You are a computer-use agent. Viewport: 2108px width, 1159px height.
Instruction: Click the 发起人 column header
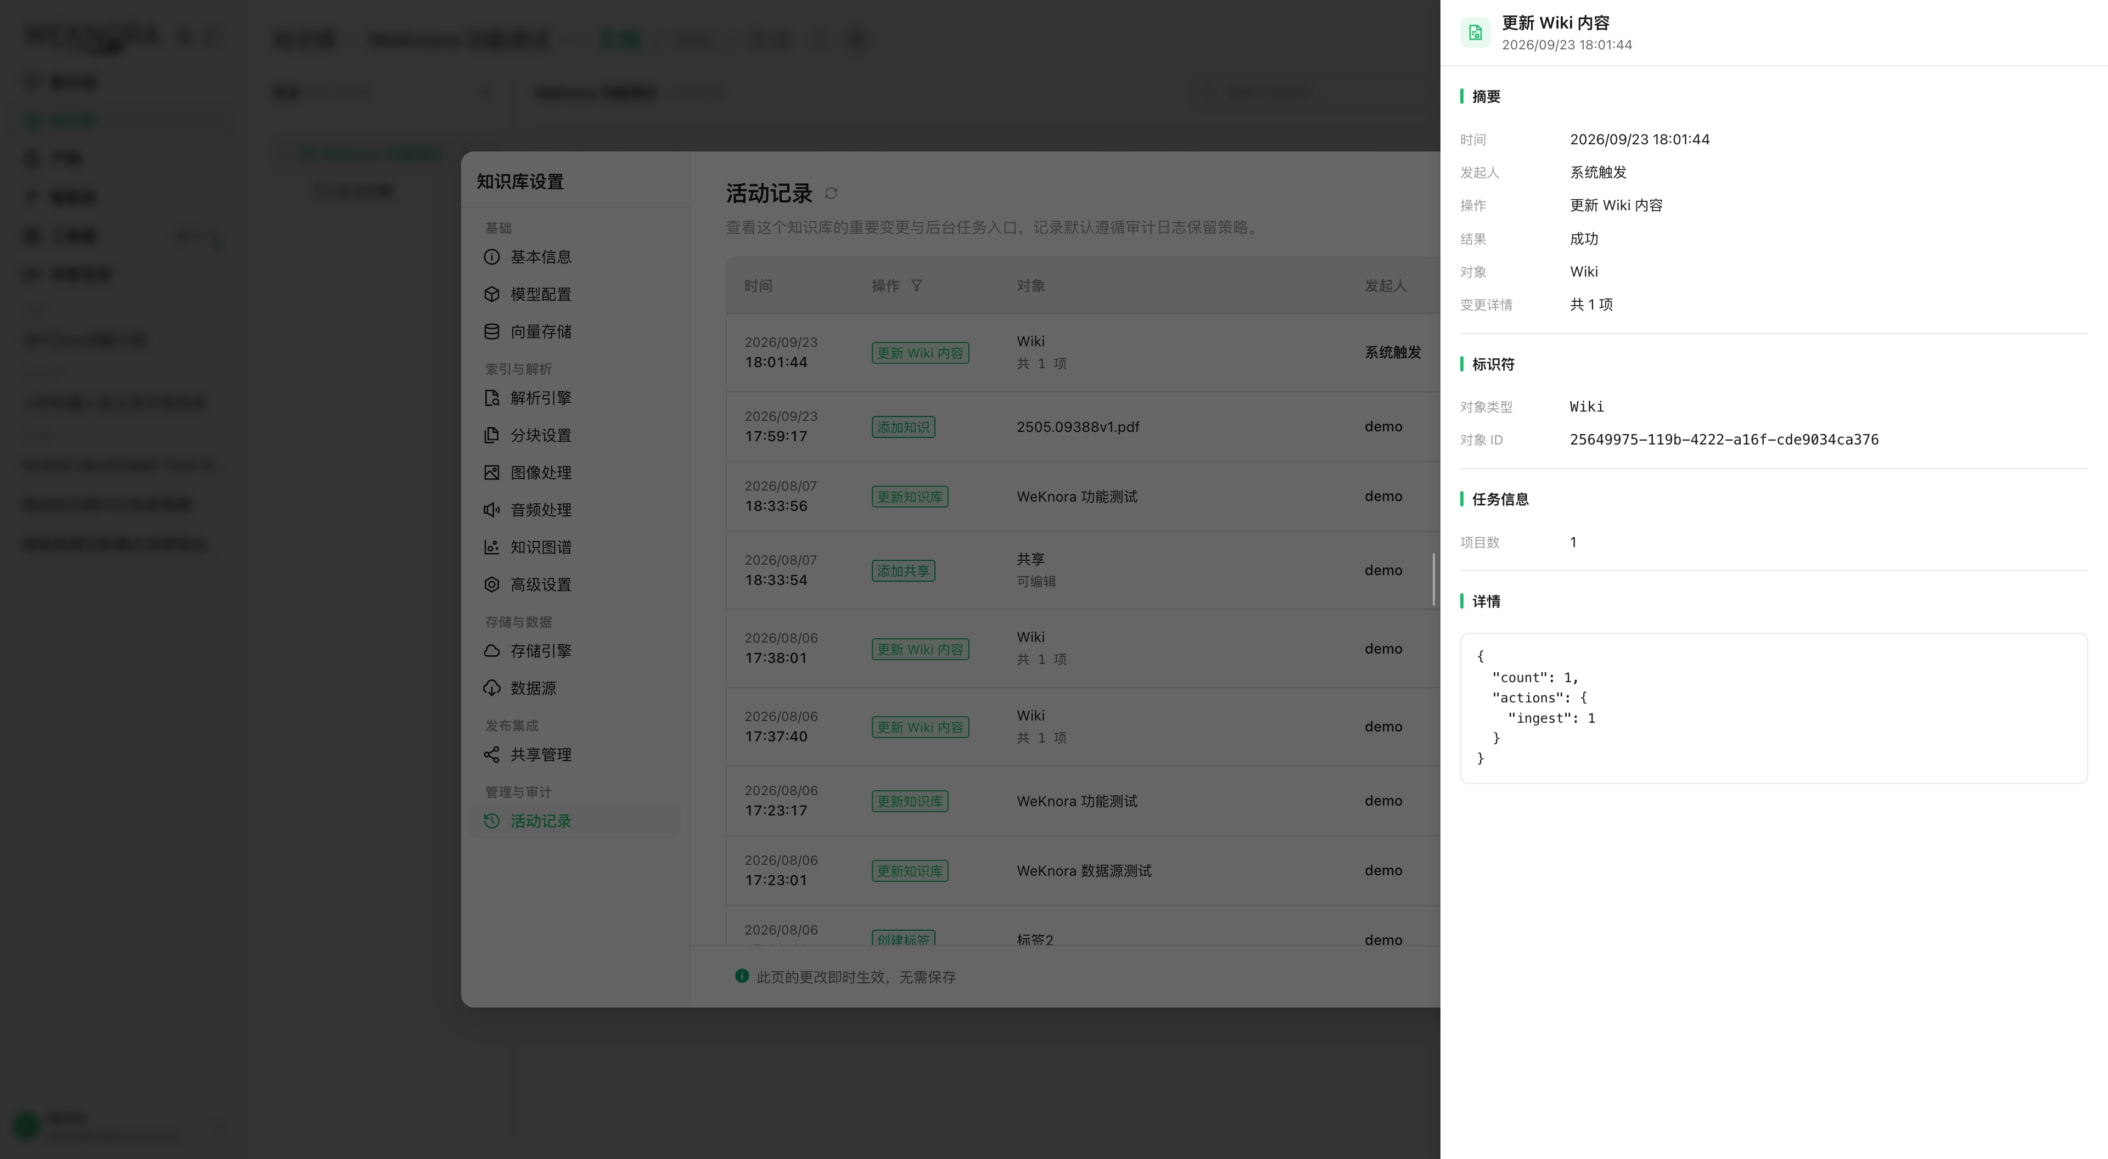click(1384, 285)
